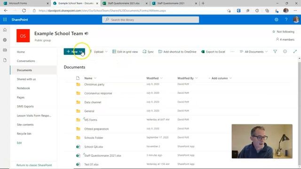Open Recycle bin in navigation
Screen dimensions: 301x169
click(24, 133)
